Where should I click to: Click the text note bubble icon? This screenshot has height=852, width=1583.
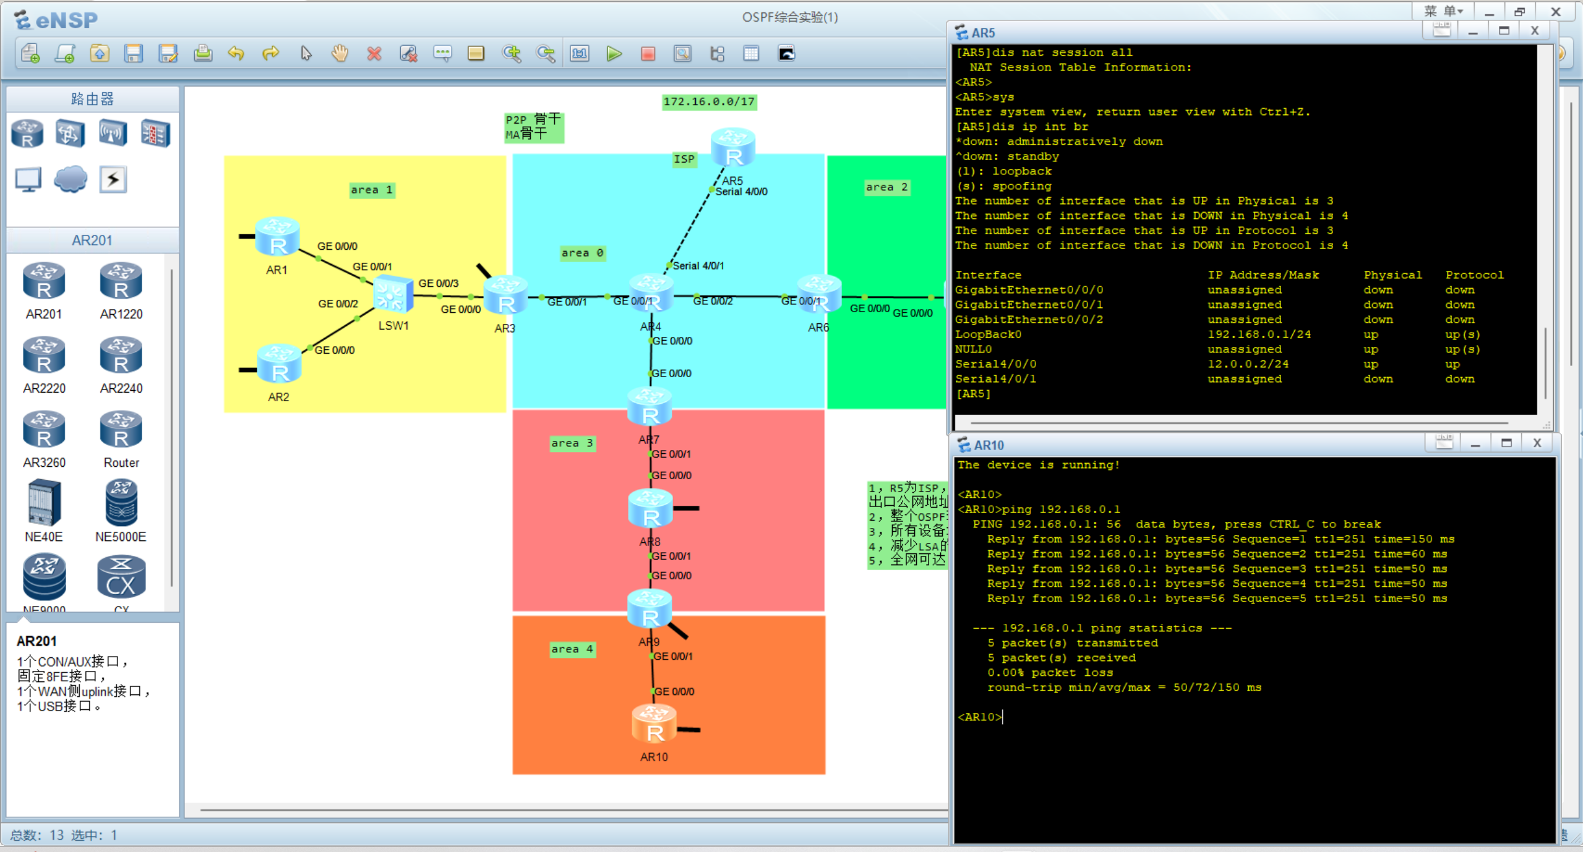pyautogui.click(x=442, y=54)
